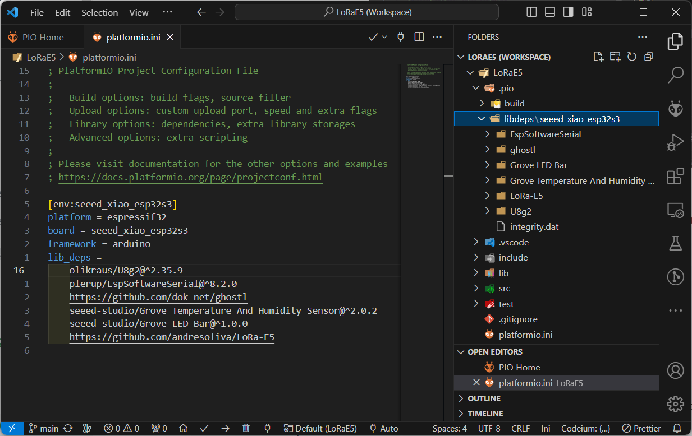Close the platformio.ini tab
This screenshot has height=436, width=692.
171,37
